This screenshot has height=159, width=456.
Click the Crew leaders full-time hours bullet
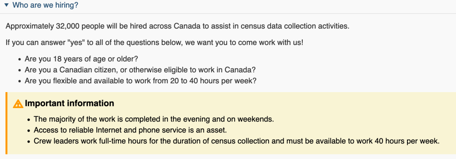236,141
